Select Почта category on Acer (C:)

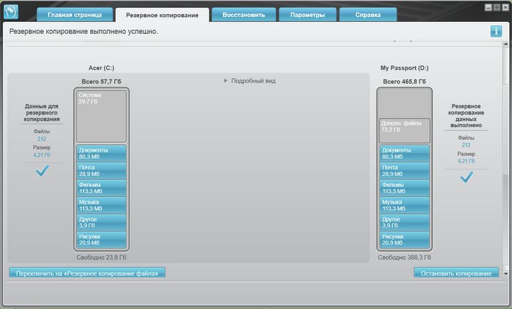(101, 170)
